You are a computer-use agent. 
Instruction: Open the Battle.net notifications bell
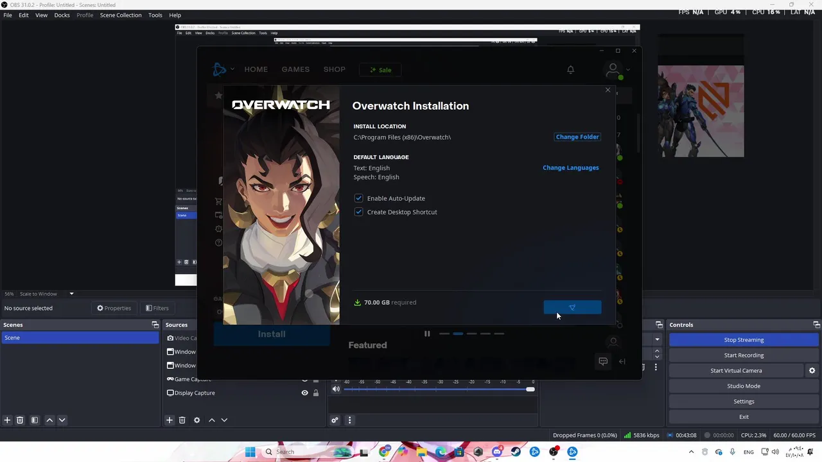click(570, 69)
